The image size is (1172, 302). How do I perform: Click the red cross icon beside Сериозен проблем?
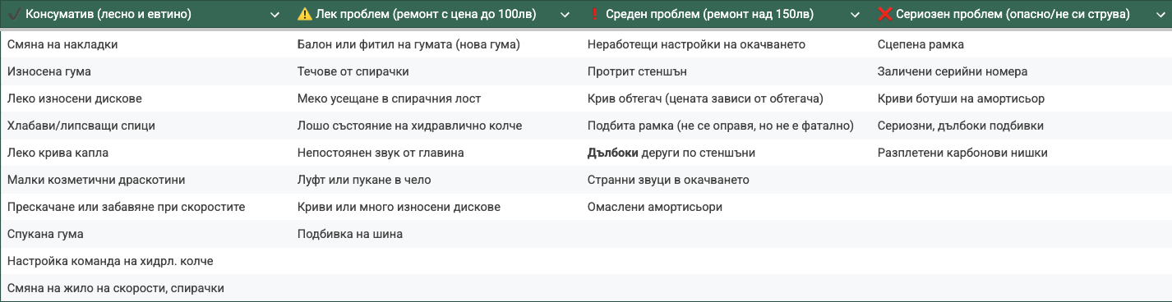[885, 14]
